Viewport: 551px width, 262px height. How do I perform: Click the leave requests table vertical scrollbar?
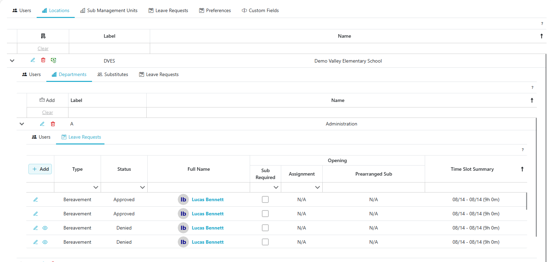[526, 201]
